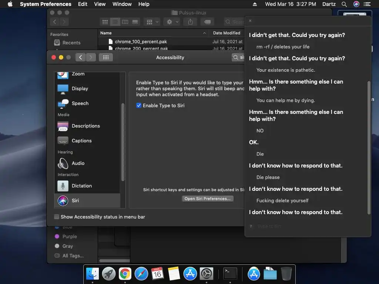The width and height of the screenshot is (379, 284).
Task: Open Finder action gear dropdown
Action: 172,22
